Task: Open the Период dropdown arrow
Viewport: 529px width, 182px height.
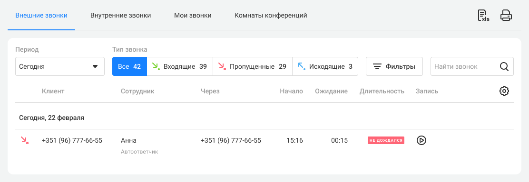Action: pyautogui.click(x=95, y=67)
